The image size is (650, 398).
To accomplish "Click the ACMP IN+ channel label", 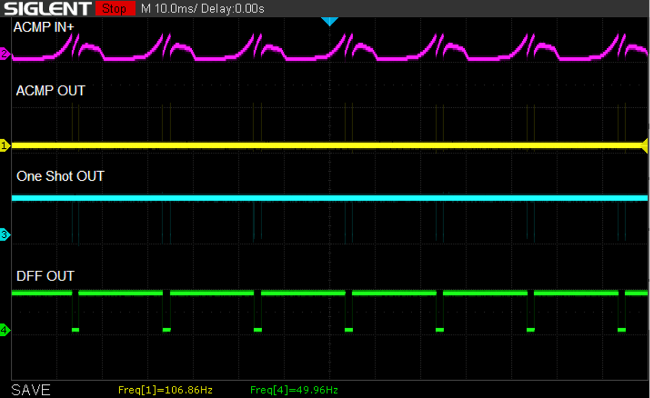I will point(43,27).
